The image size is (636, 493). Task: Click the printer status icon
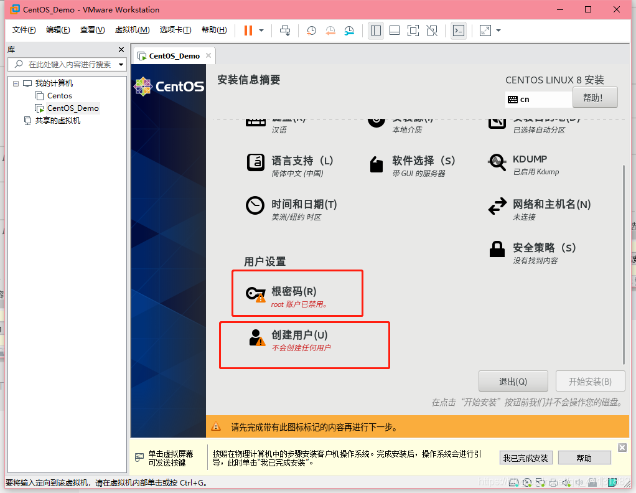click(553, 482)
